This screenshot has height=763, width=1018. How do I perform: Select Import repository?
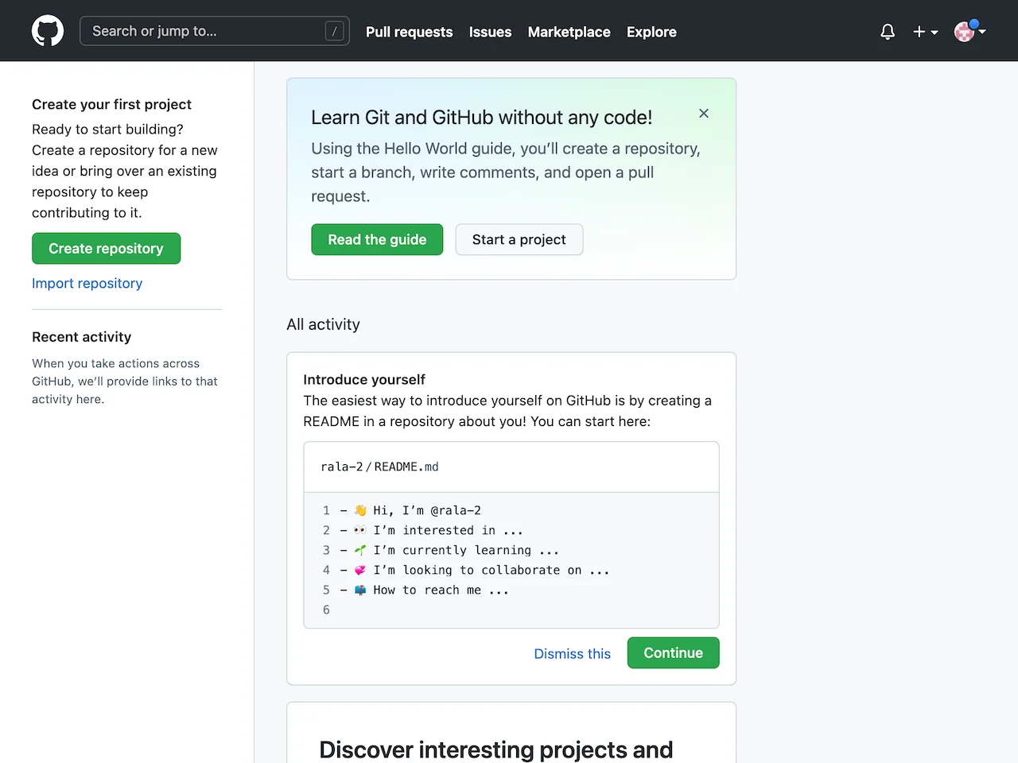tap(87, 283)
